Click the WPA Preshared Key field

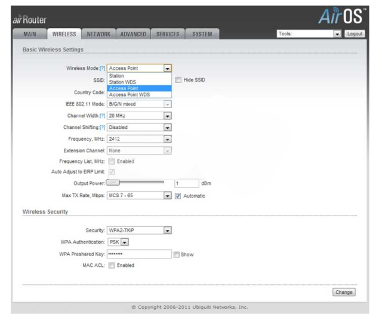(x=139, y=254)
